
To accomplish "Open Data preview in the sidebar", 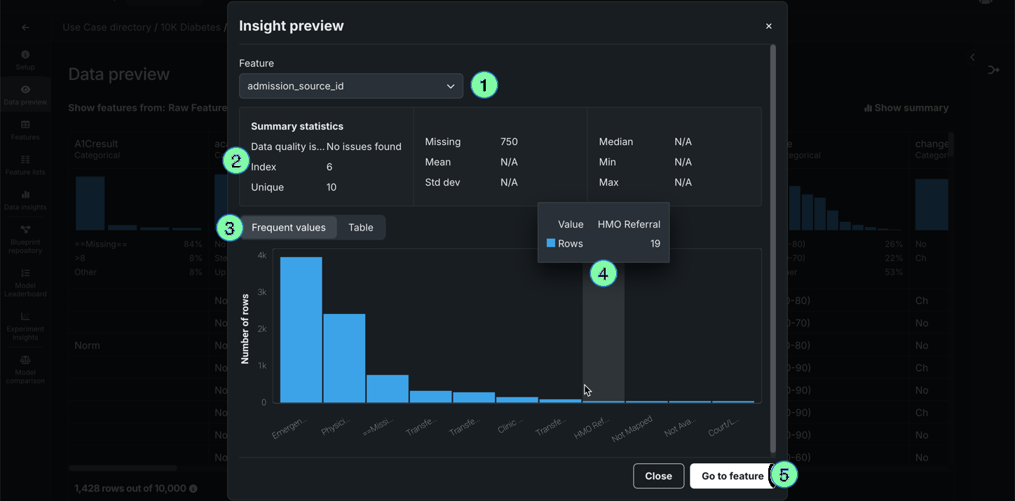I will coord(25,95).
